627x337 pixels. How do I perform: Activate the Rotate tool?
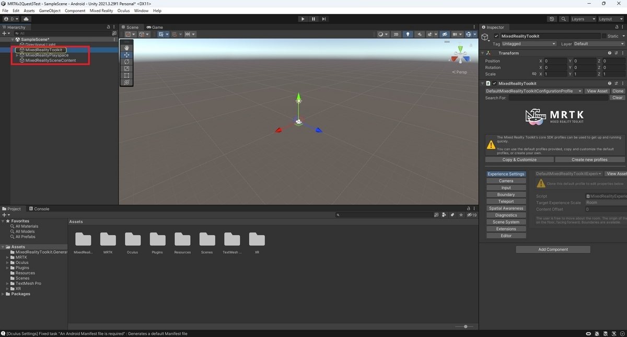(126, 61)
